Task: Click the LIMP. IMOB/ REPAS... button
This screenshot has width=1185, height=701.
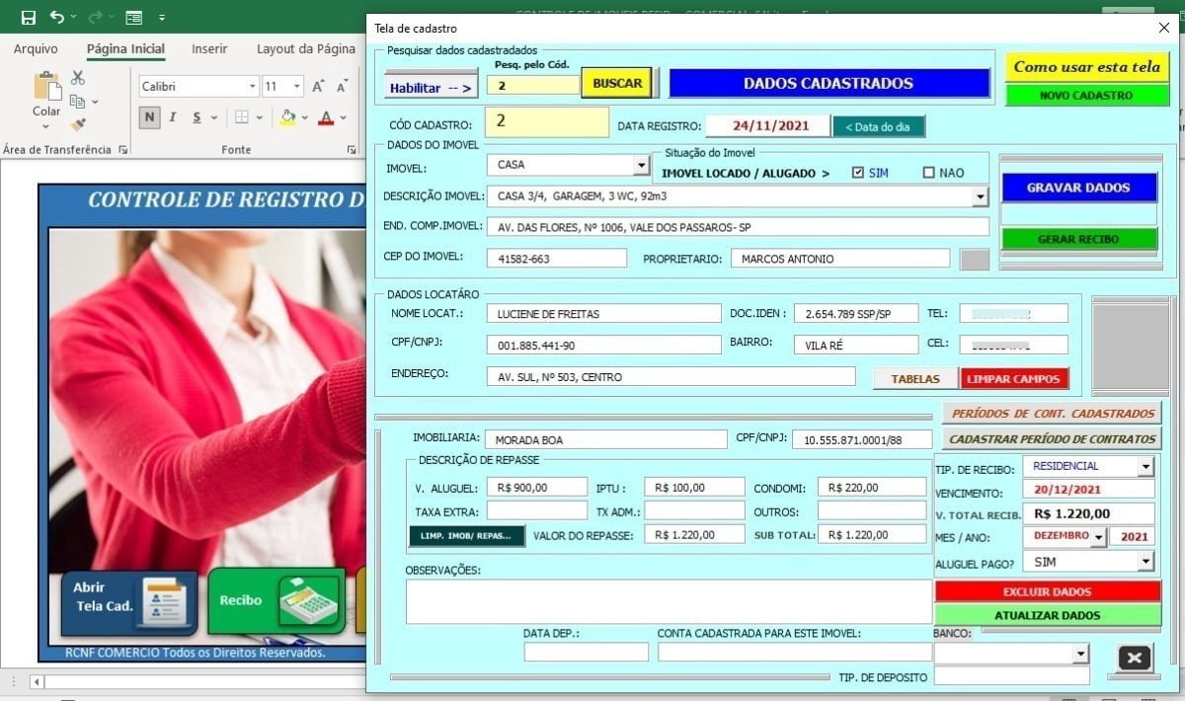Action: coord(467,535)
